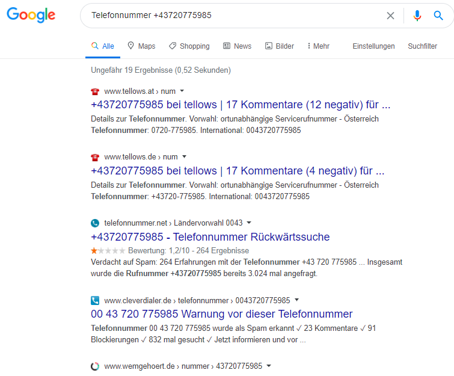The height and width of the screenshot is (376, 454).
Task: Click the blue magnifier search button
Action: click(x=438, y=16)
